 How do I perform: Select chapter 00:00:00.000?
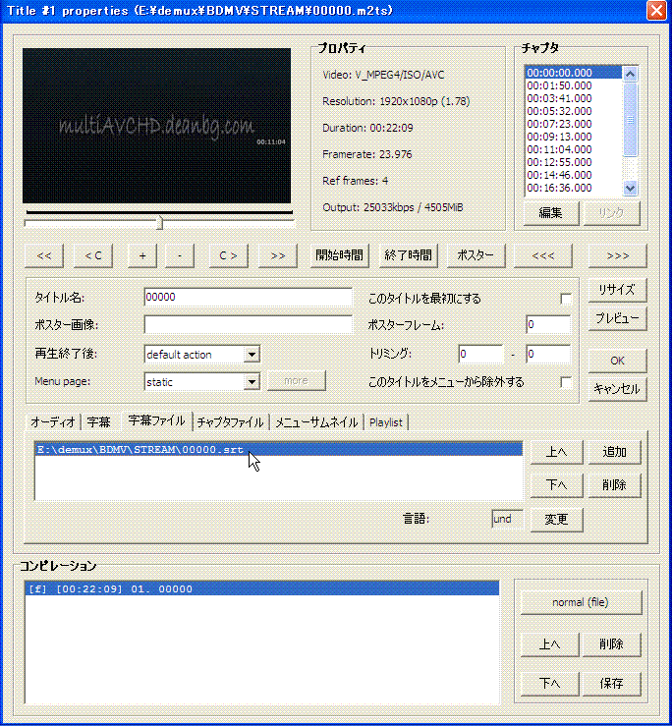[574, 73]
